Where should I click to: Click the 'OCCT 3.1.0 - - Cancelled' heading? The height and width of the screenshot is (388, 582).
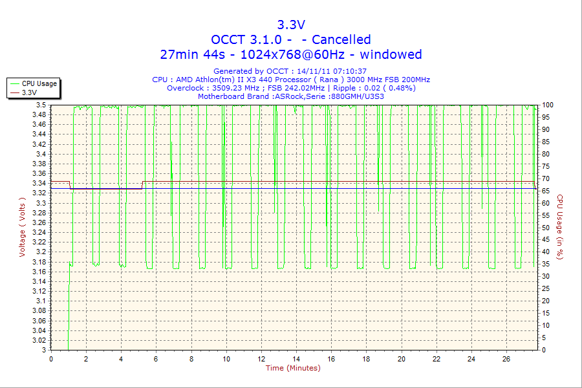(x=291, y=39)
